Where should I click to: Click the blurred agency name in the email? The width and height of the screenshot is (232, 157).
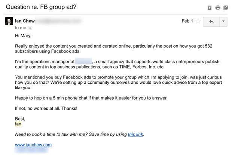click(x=83, y=61)
